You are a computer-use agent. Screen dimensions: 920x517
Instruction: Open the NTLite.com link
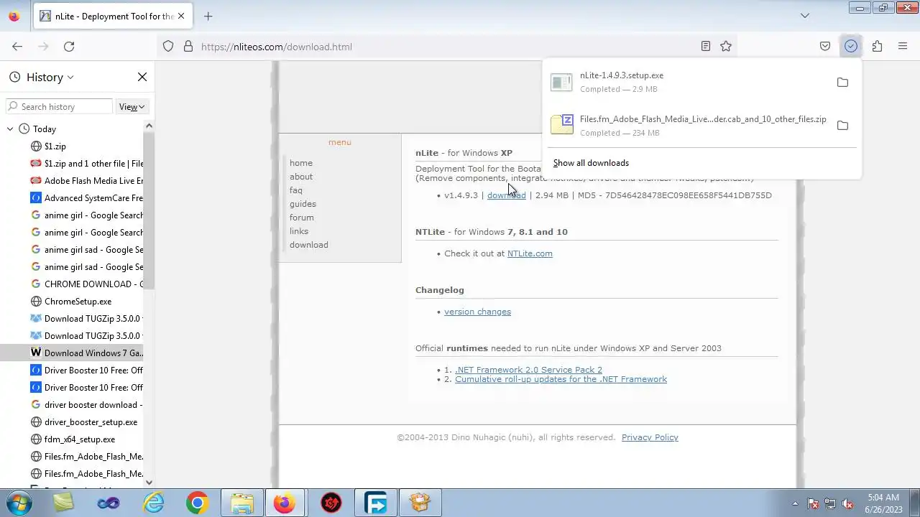(x=530, y=253)
